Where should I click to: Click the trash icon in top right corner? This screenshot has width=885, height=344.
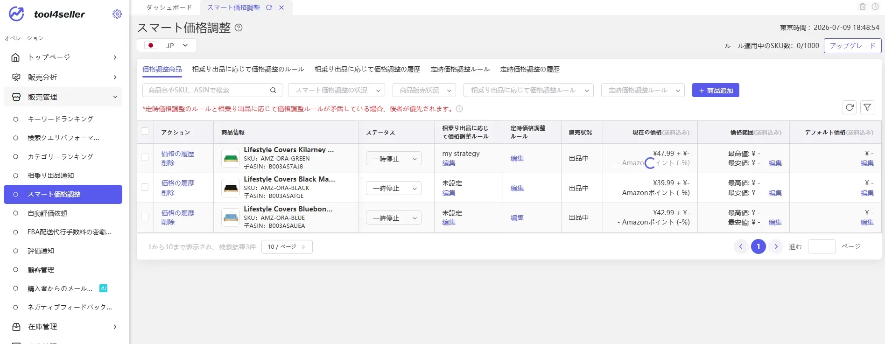click(863, 7)
